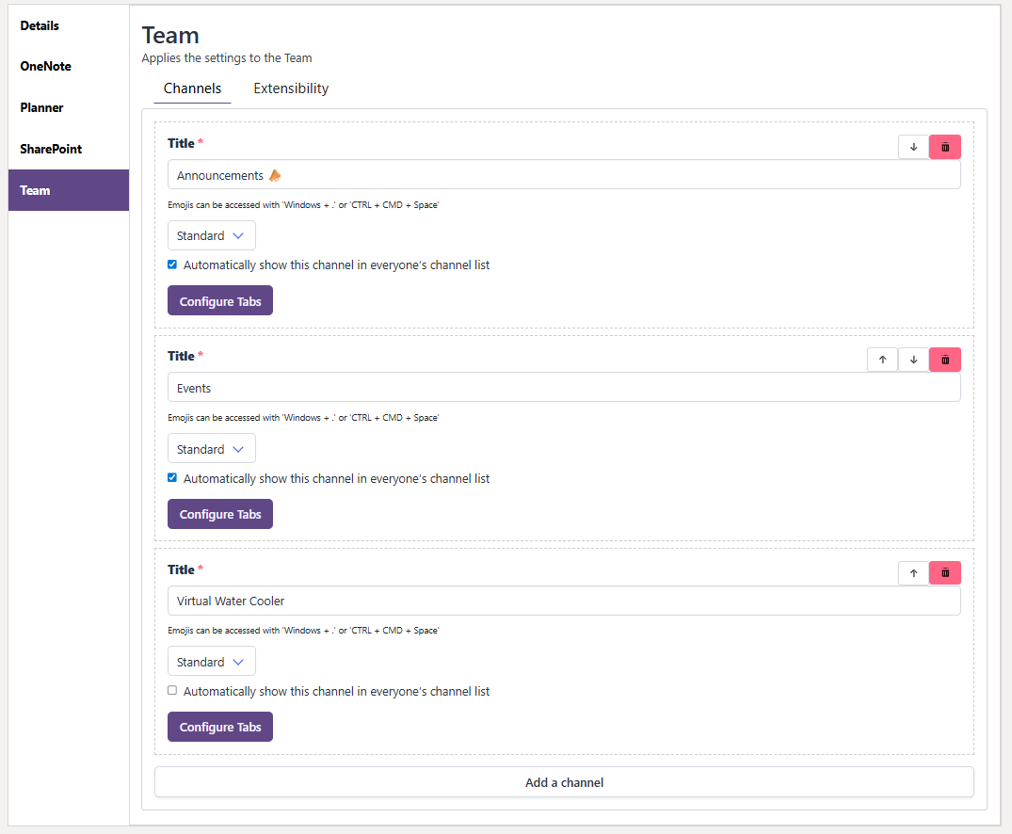
Task: Select the Events channel title field
Action: pos(563,387)
